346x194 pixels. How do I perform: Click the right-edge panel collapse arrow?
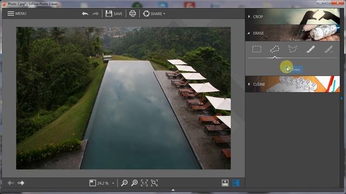[x=342, y=98]
